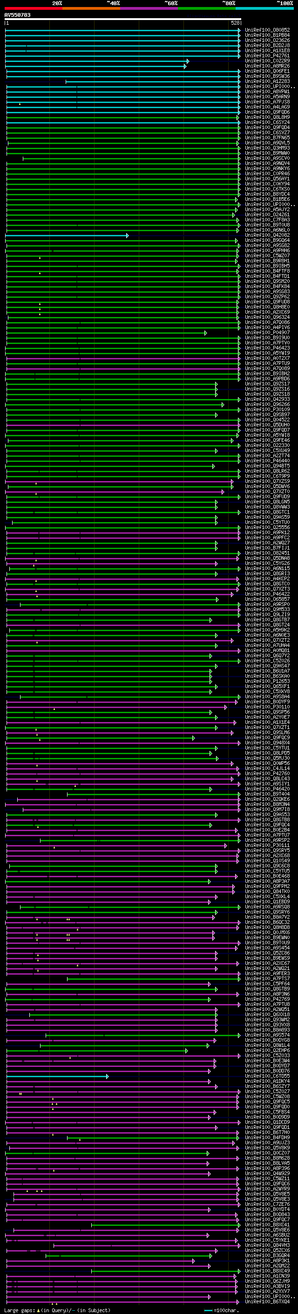
Task: Select the UniRef100_Q06FE1 label
Action: pos(267,71)
